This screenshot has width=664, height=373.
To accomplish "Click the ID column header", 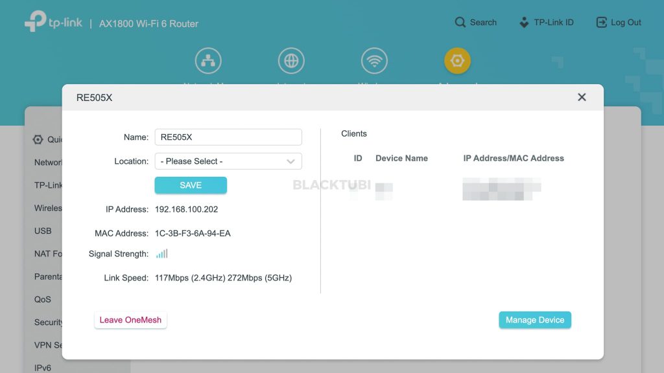I will 358,158.
